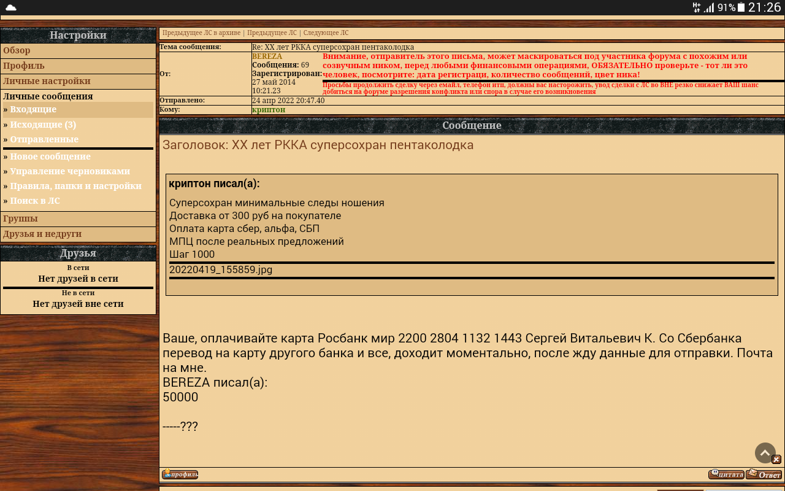Go to Следующее ЛС message
The image size is (785, 491).
click(x=326, y=33)
